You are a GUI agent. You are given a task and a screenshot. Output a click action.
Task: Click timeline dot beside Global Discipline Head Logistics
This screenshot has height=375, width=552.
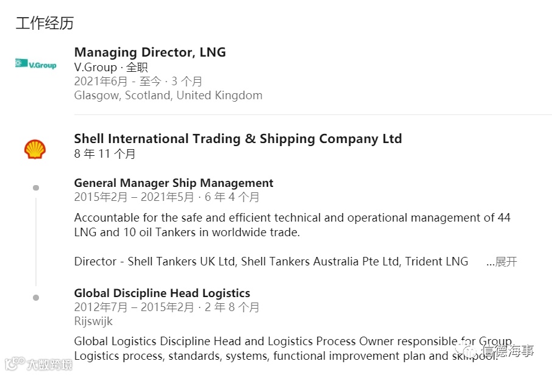point(35,297)
